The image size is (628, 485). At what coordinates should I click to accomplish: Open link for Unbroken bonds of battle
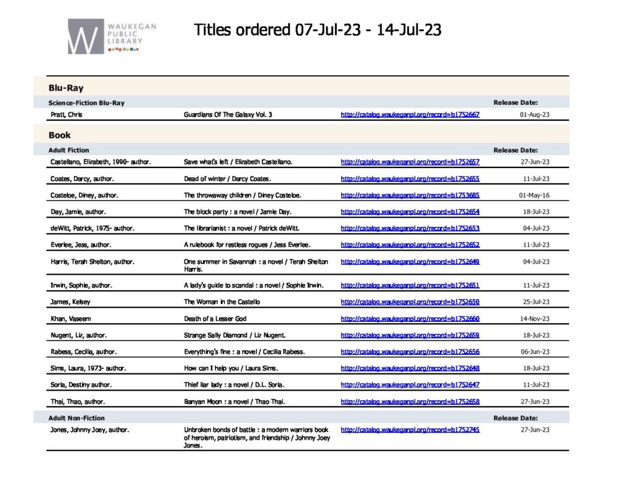click(410, 430)
